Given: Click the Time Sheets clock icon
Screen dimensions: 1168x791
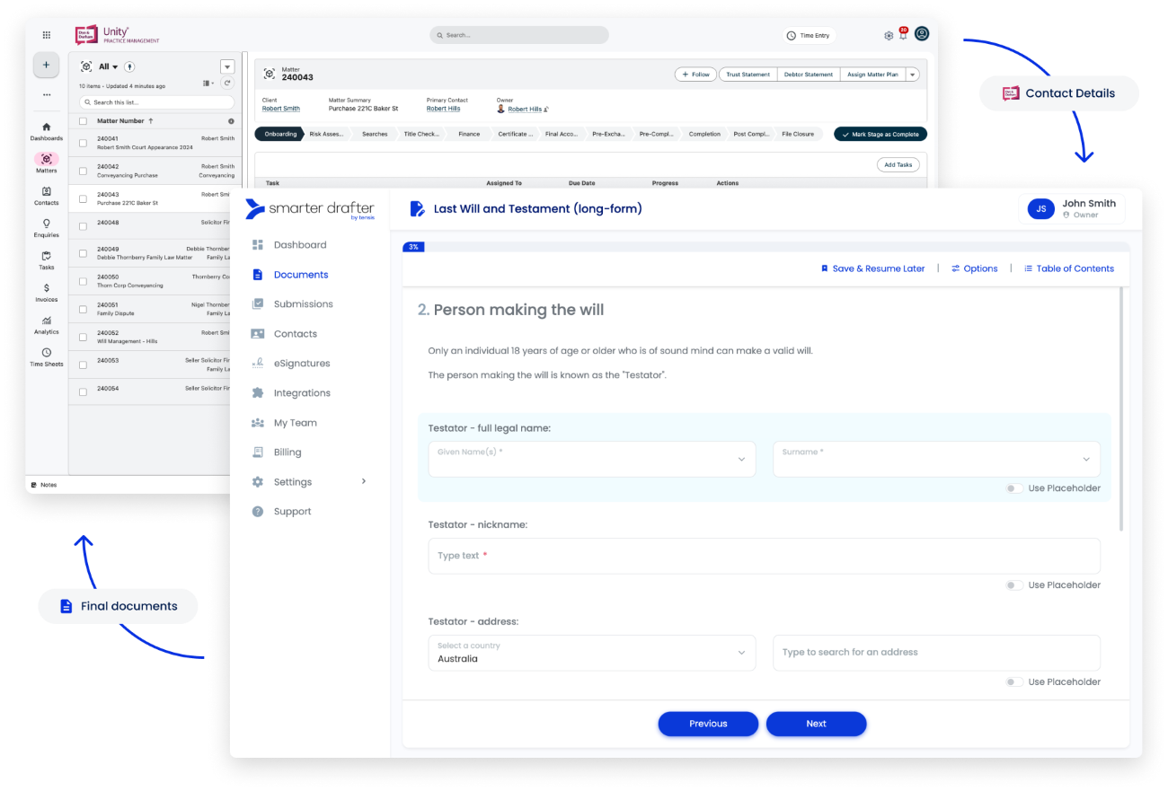Looking at the screenshot, I should [47, 353].
